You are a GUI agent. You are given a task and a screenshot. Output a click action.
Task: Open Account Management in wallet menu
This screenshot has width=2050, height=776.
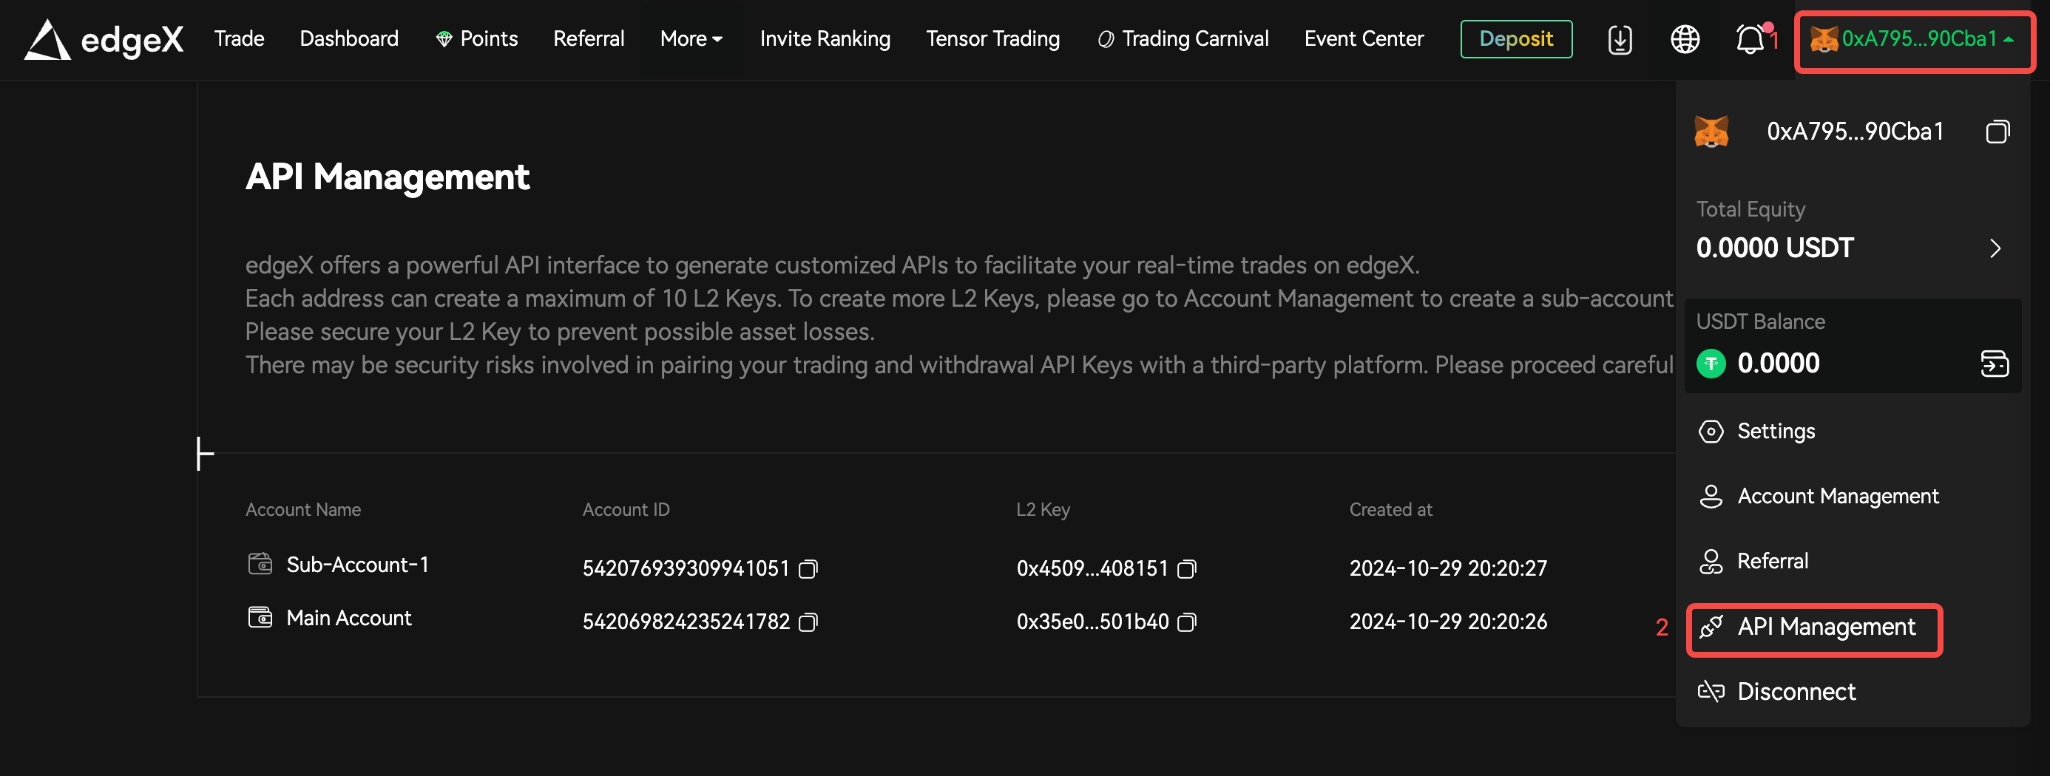tap(1837, 497)
